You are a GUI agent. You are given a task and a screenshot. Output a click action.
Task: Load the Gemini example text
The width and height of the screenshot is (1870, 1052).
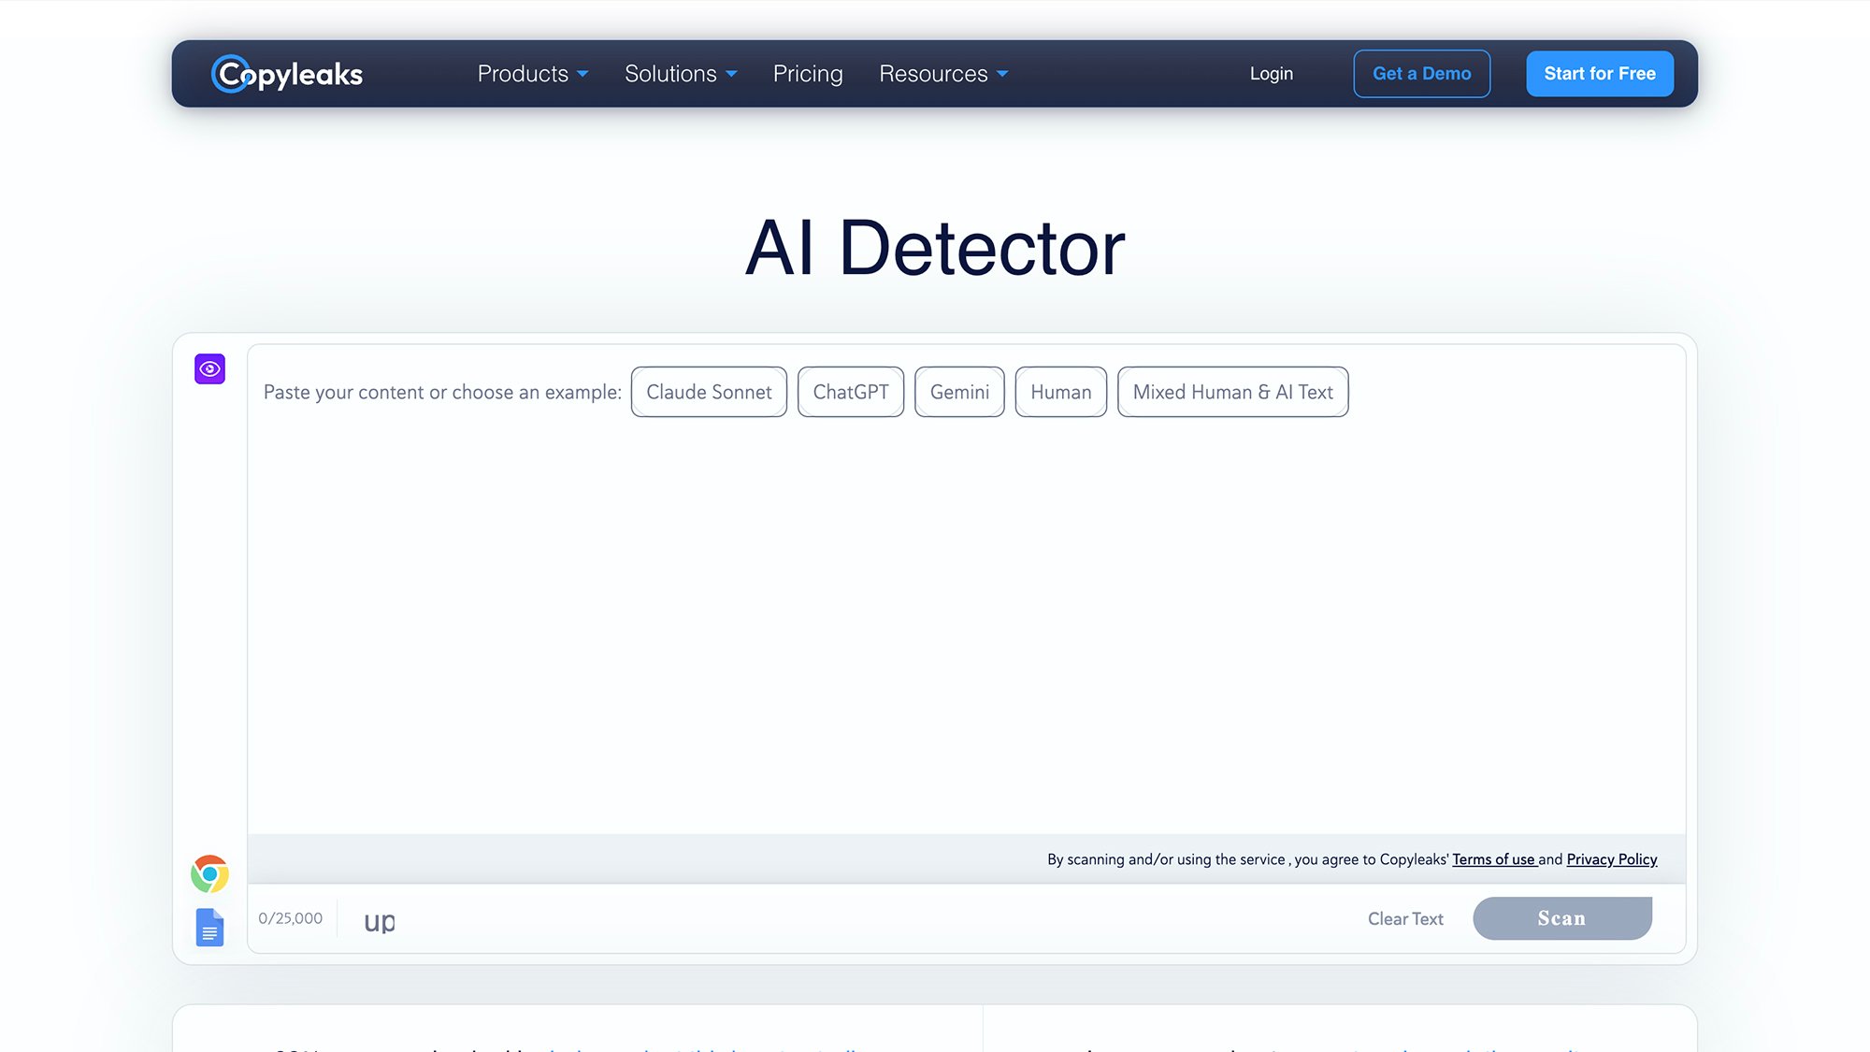point(959,392)
